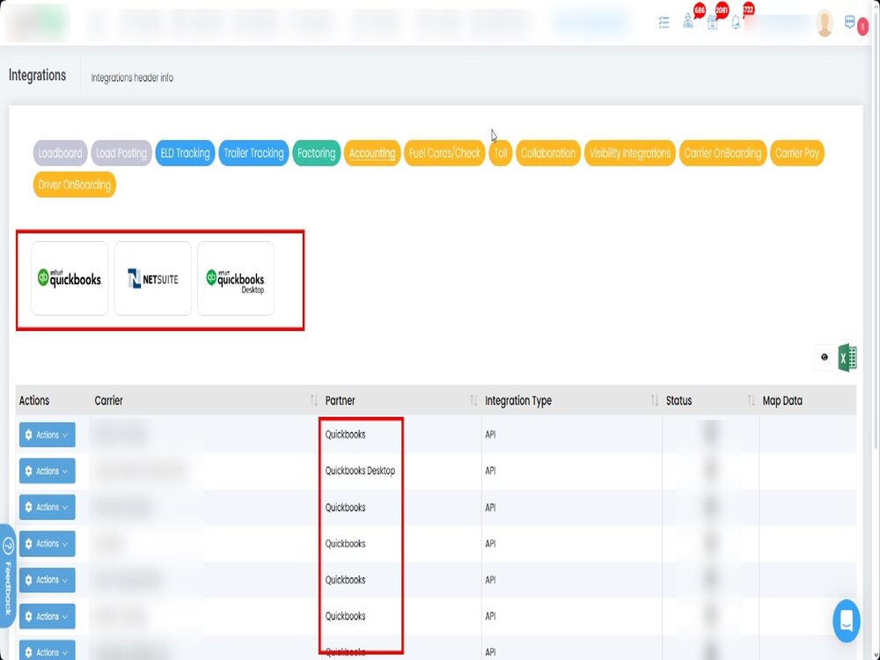
Task: Open the chat messages bubble icon in header
Action: 849,23
